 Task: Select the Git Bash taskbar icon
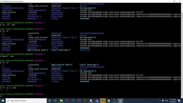click(120, 100)
